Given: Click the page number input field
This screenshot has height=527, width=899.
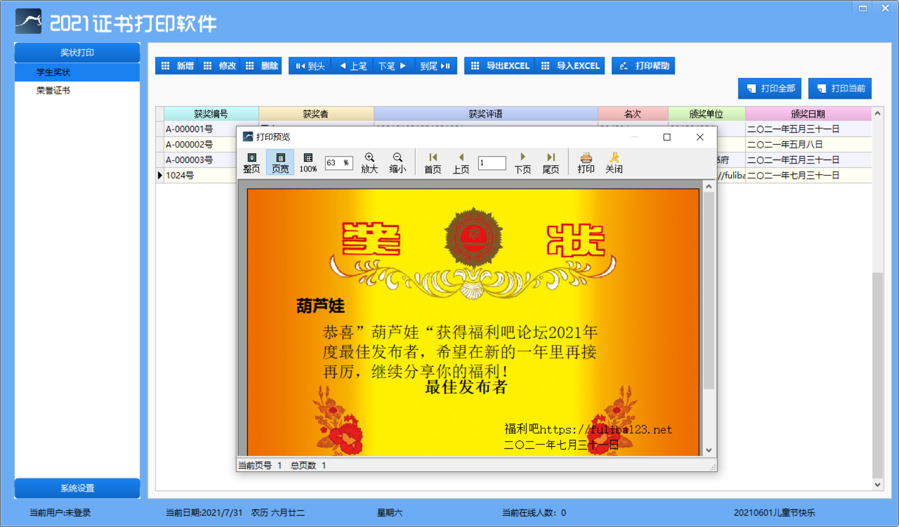Looking at the screenshot, I should coord(492,163).
